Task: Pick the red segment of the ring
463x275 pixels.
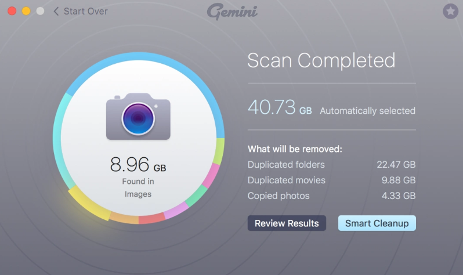Action: tap(152, 219)
